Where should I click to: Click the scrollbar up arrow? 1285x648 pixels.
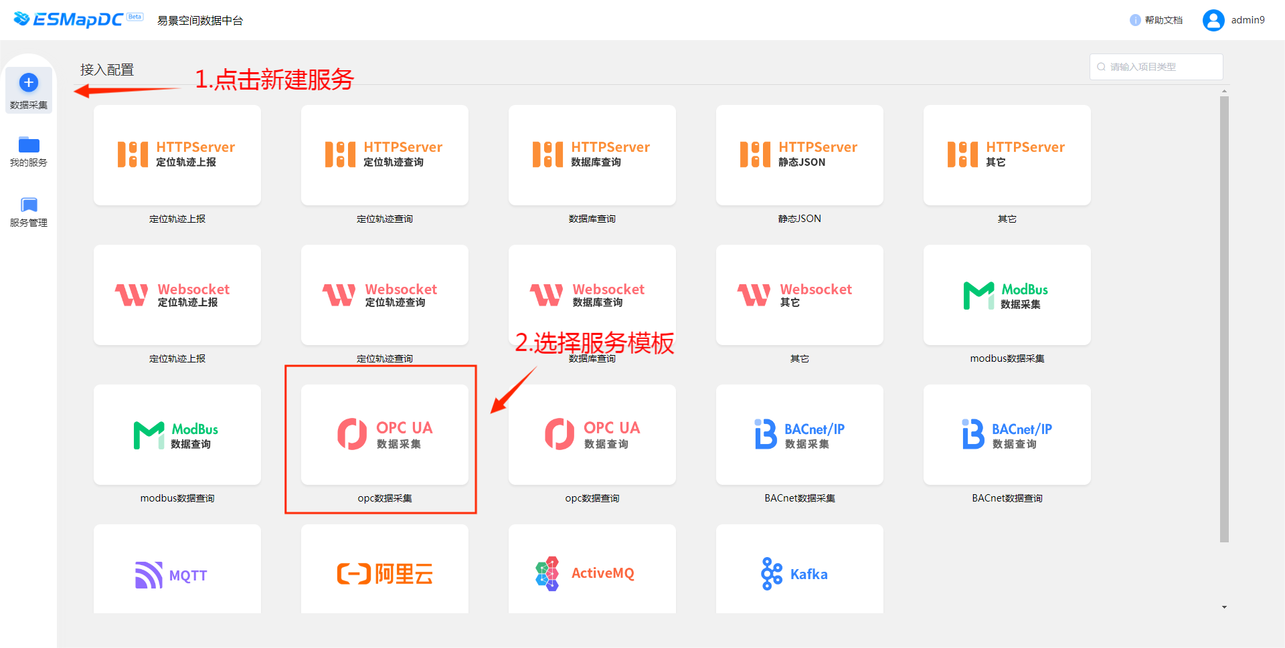1224,91
